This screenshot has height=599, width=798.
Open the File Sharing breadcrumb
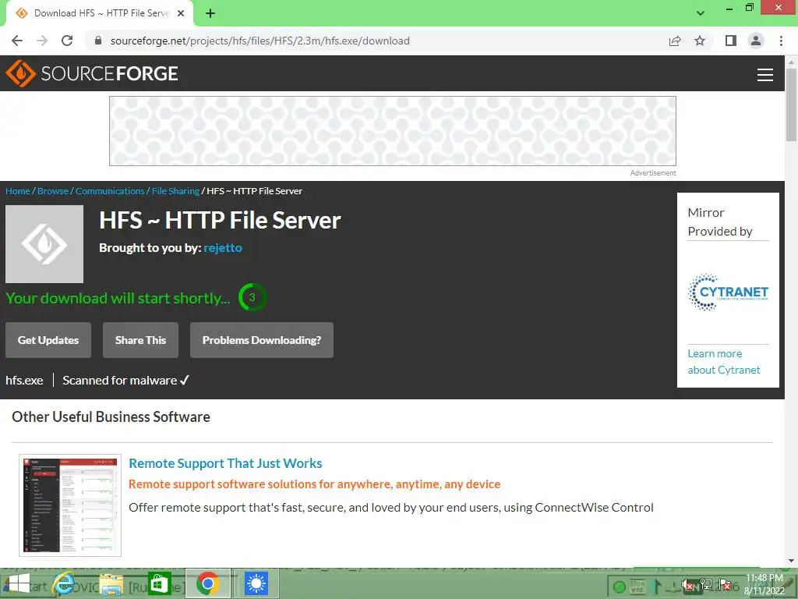click(175, 191)
